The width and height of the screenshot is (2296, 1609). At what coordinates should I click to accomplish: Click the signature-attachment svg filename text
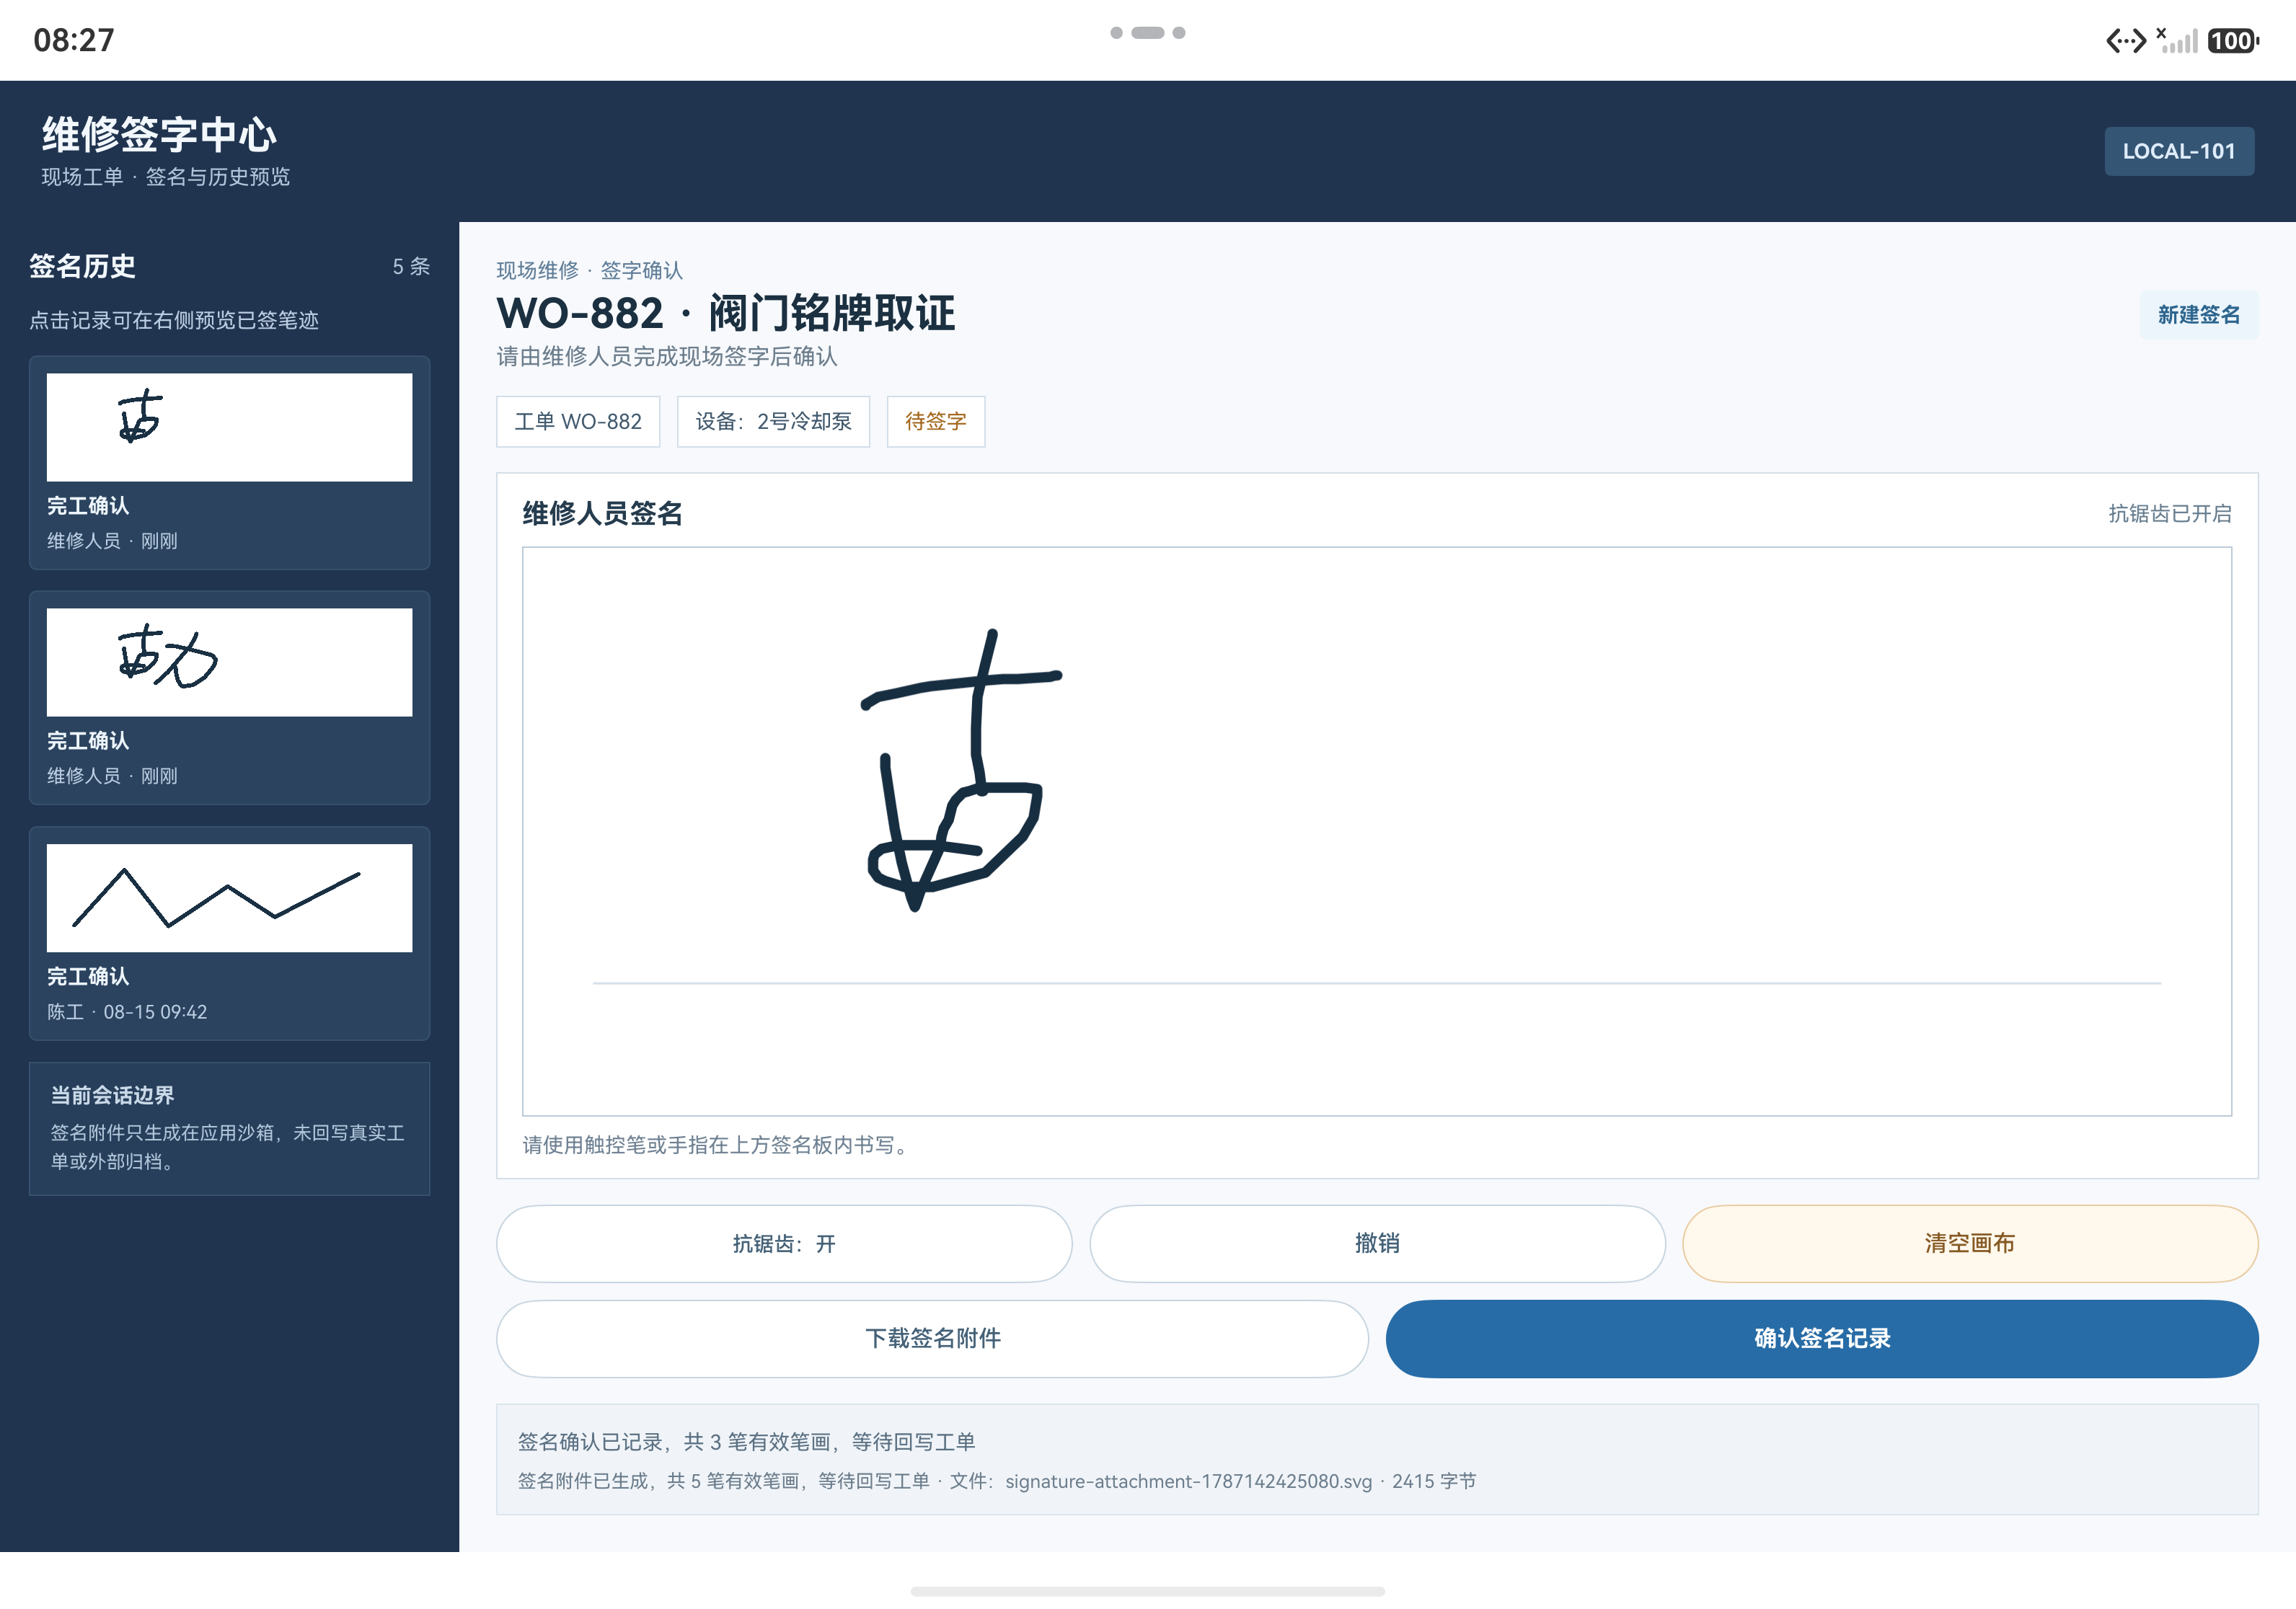(x=1188, y=1482)
